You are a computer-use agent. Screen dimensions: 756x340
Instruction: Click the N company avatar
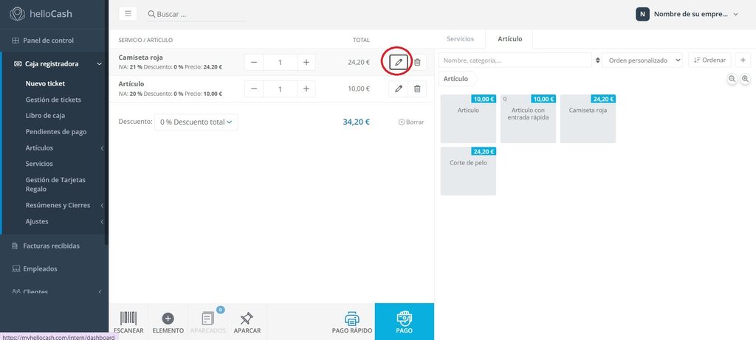point(642,14)
